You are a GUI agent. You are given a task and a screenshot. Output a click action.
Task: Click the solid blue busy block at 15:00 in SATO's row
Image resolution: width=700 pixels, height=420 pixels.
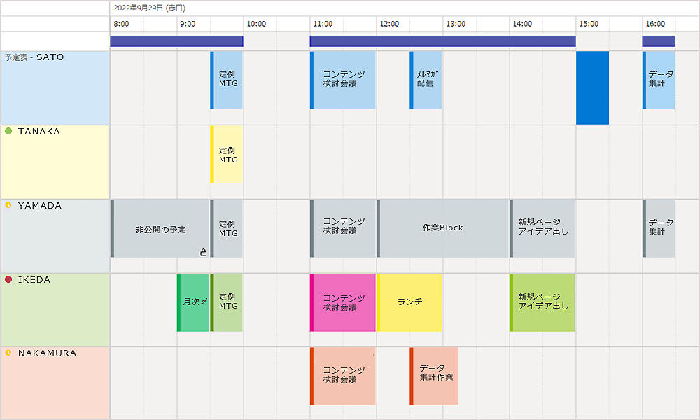coord(592,87)
